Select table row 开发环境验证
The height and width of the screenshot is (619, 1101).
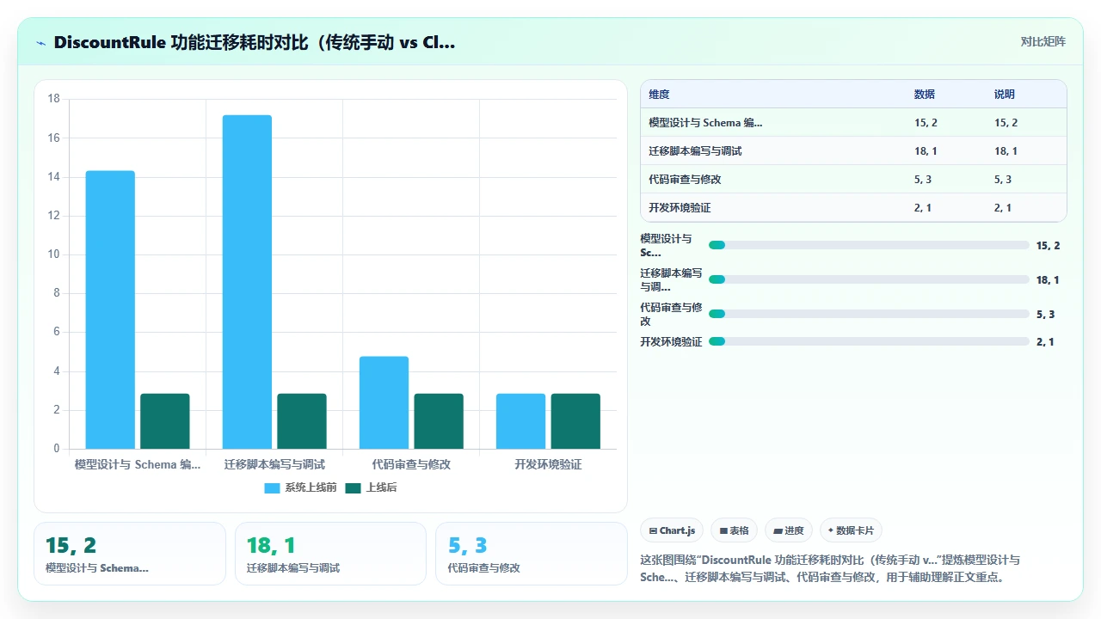coord(853,208)
